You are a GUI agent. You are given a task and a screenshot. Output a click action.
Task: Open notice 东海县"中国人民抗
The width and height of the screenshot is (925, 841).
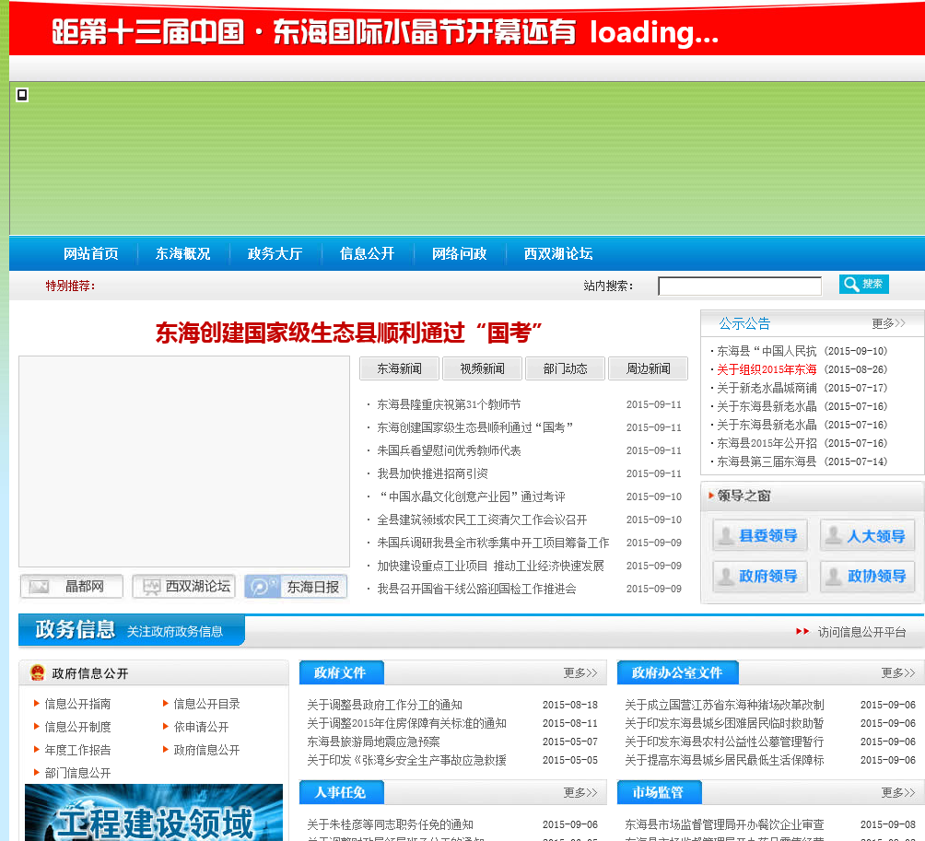click(x=767, y=351)
